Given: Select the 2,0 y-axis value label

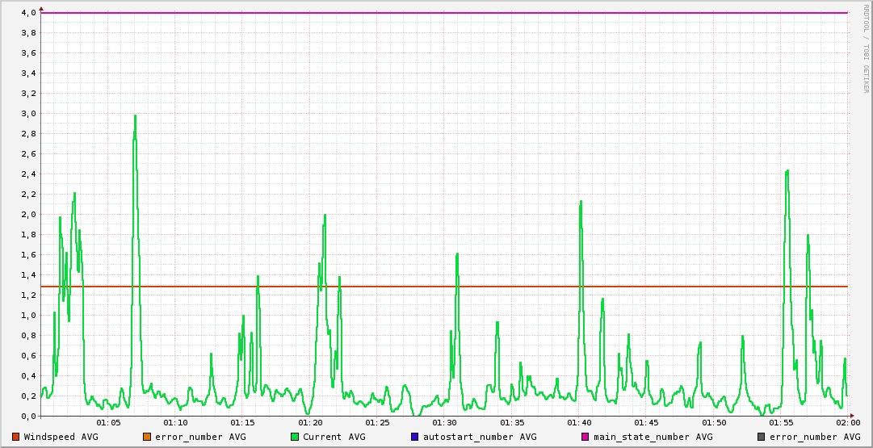Looking at the screenshot, I should coord(28,215).
